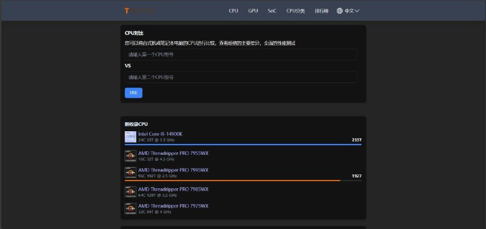
Task: Open the CPU menu item
Action: click(233, 11)
